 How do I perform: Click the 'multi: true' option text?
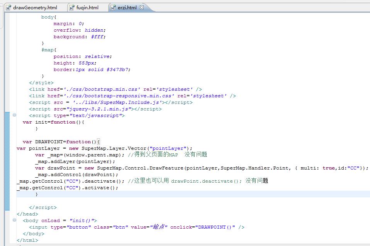317,168
